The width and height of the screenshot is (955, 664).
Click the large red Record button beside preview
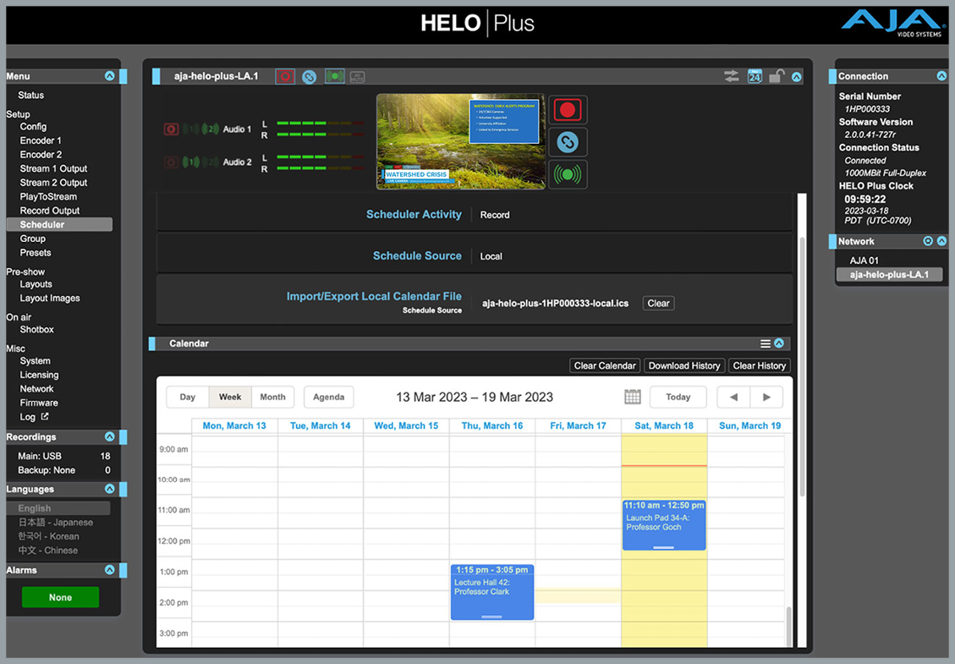pyautogui.click(x=568, y=110)
